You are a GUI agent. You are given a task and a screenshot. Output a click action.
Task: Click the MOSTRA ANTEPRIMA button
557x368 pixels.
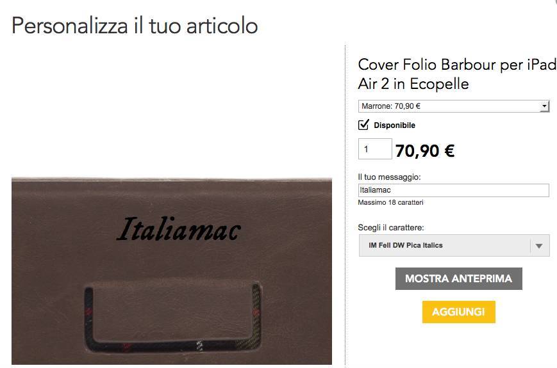click(x=458, y=278)
